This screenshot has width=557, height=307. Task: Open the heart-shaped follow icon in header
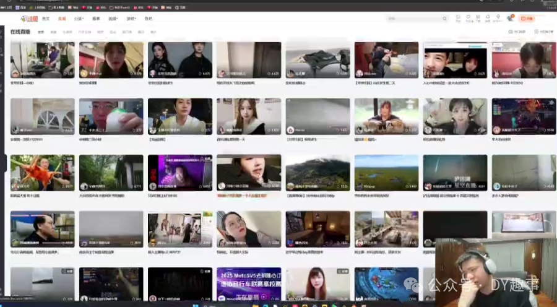click(468, 17)
